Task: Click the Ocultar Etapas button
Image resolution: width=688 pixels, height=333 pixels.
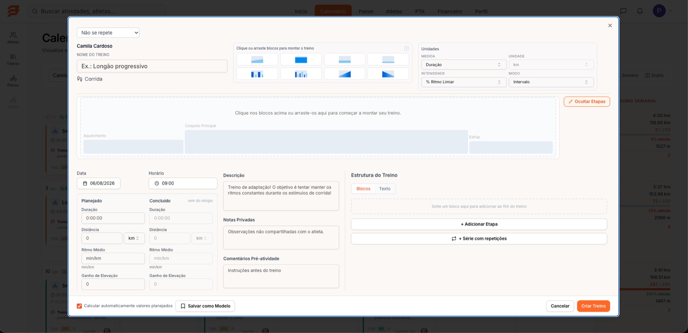Action: (x=587, y=102)
